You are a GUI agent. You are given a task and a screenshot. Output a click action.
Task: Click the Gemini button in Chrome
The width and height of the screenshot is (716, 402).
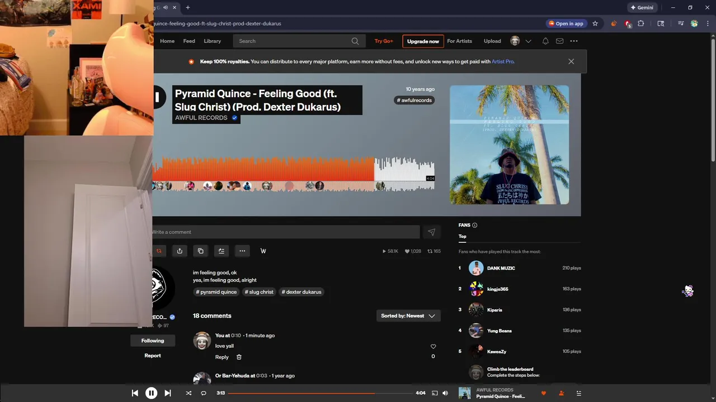point(642,8)
